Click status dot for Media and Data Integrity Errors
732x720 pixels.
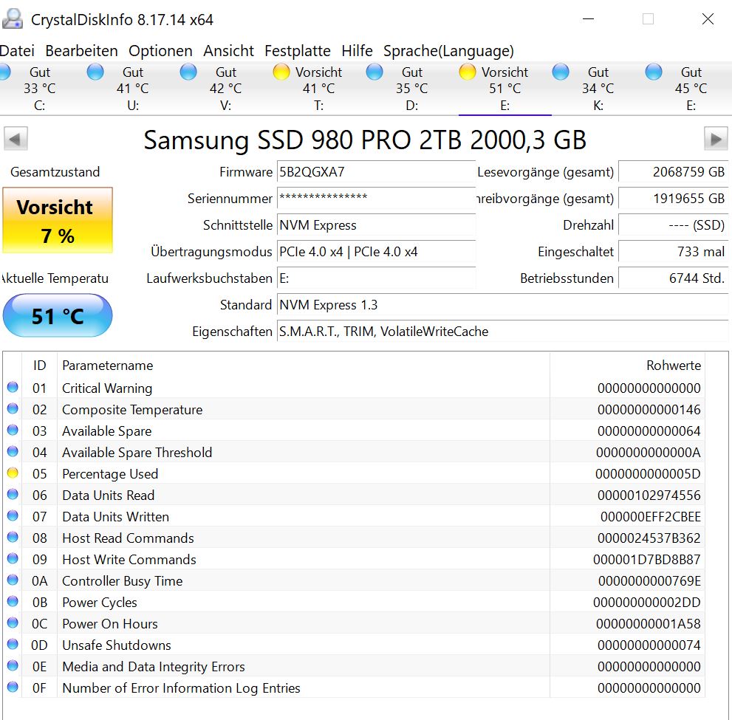[13, 666]
